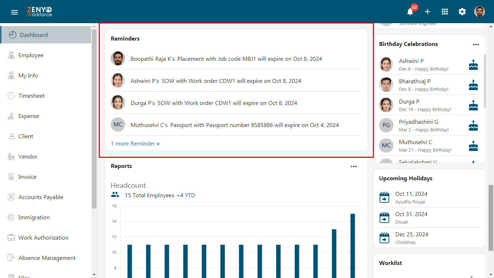Click Durga P's SOW reminder text
This screenshot has height=278, width=494.
tap(214, 103)
